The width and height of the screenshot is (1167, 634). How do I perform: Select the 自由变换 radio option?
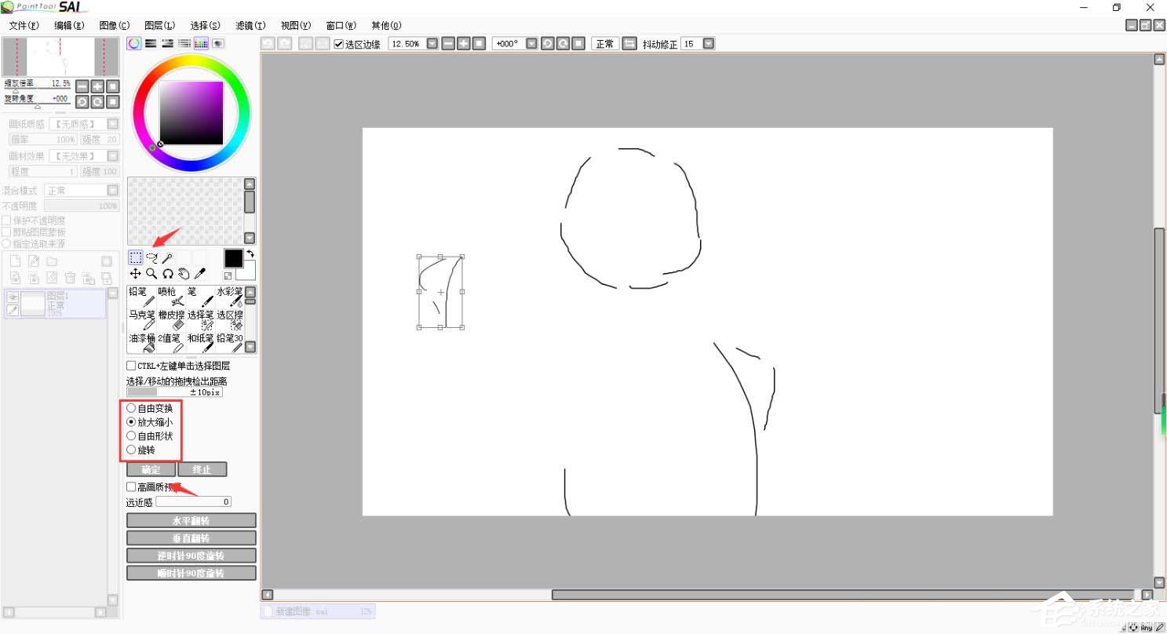click(x=131, y=408)
